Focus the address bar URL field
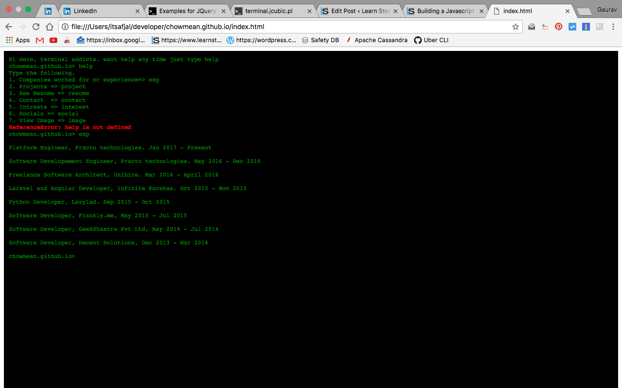This screenshot has height=388, width=622. (x=292, y=27)
